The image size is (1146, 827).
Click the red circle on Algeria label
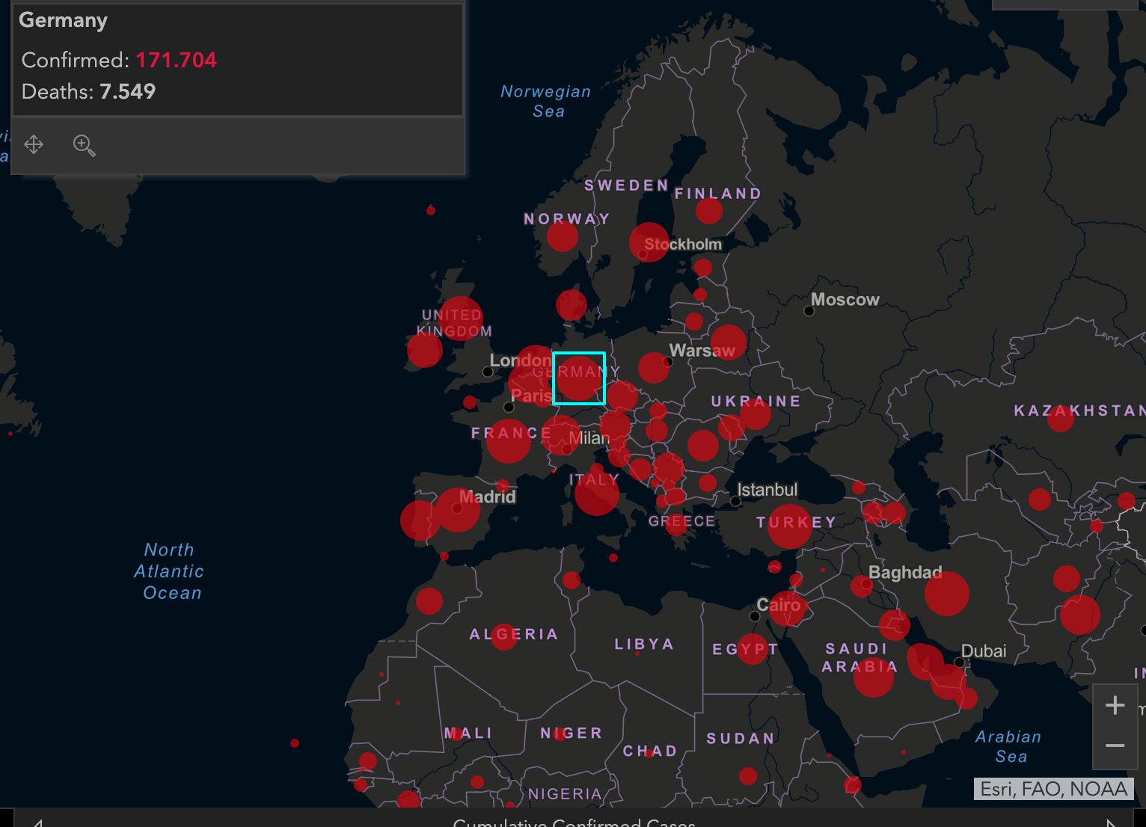click(x=504, y=636)
